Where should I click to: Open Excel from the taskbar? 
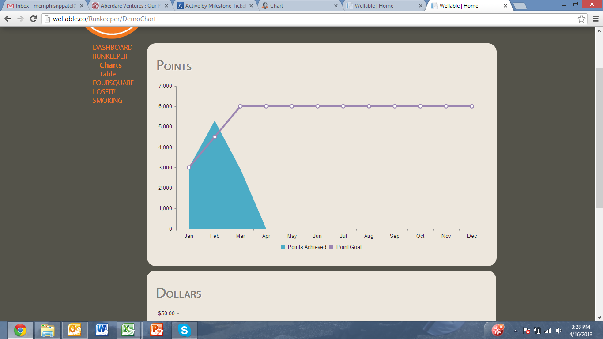pyautogui.click(x=129, y=330)
